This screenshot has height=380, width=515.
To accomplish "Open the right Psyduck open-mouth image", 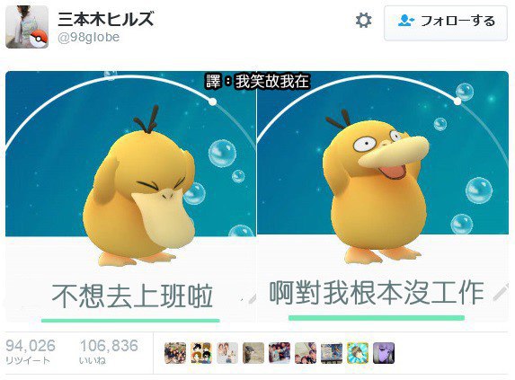I will click(x=383, y=196).
